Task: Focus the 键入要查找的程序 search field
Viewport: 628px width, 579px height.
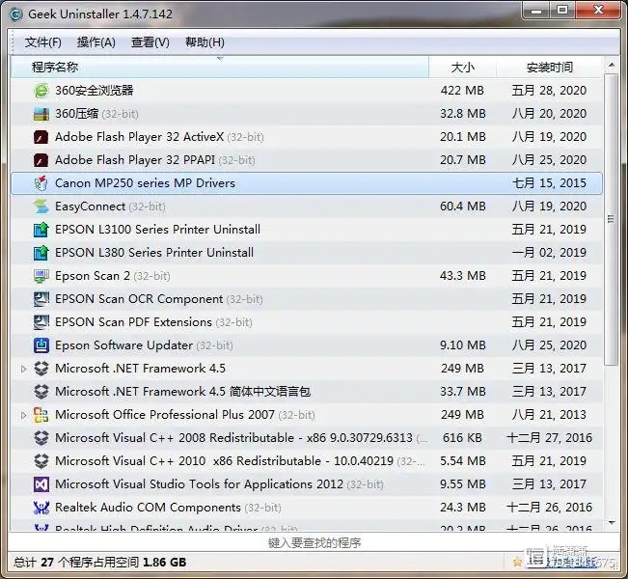Action: [x=314, y=543]
